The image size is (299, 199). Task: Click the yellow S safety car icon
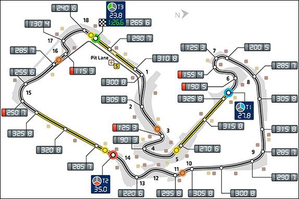tap(117, 66)
